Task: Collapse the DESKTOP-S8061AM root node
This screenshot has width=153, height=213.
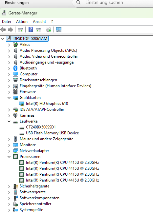Action: coord(3,39)
